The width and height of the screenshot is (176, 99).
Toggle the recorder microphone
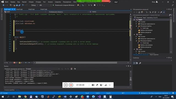click(x=97, y=85)
